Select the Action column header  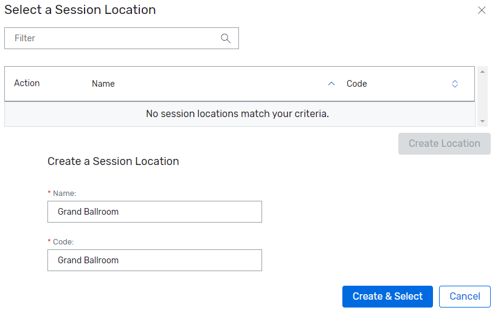coord(27,83)
